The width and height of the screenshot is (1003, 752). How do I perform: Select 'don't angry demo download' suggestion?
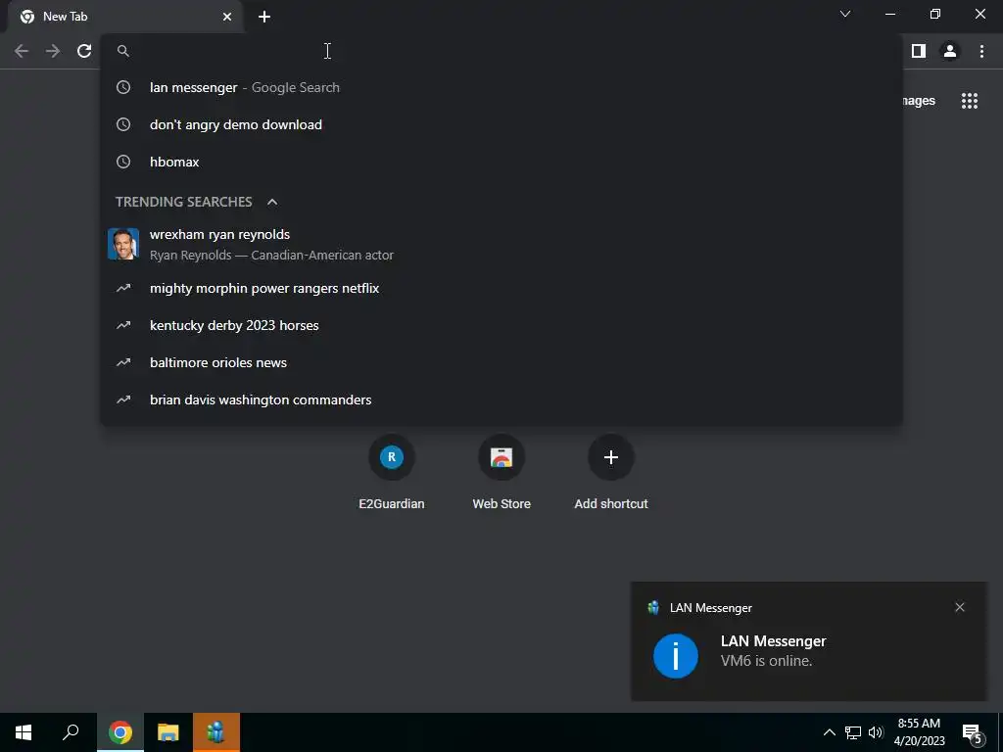pos(501,124)
